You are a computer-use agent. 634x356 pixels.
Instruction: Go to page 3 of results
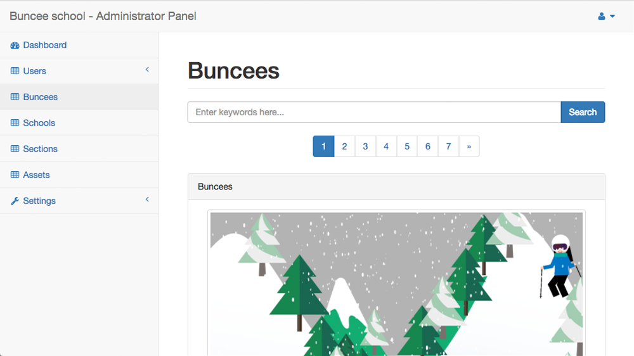tap(365, 146)
